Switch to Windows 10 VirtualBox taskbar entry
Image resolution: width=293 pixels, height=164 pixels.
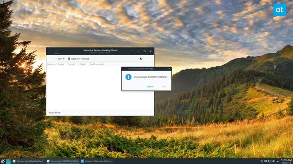click(97, 161)
